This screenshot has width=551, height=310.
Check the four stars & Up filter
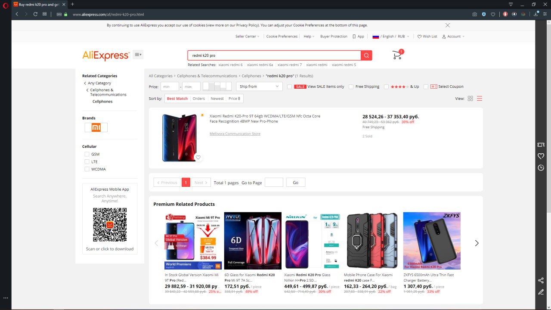[387, 87]
